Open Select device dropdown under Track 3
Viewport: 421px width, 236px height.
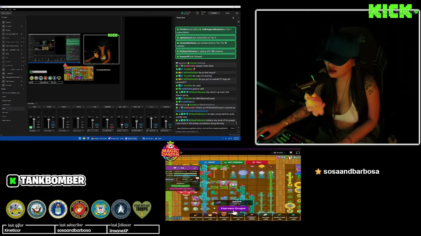click(49, 131)
